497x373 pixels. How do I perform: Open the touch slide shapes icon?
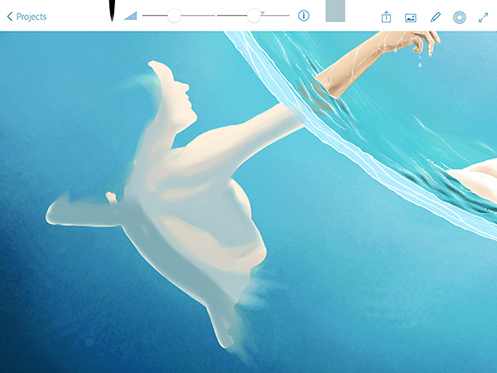coord(460,17)
